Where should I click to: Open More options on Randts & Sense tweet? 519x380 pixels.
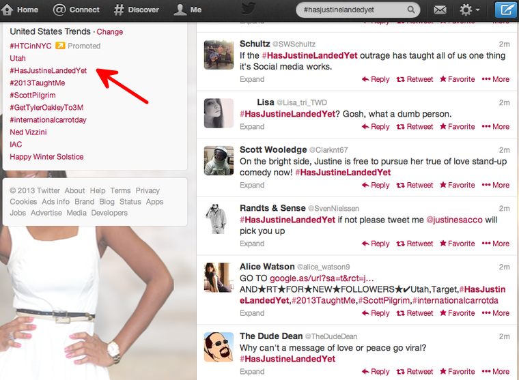[495, 244]
